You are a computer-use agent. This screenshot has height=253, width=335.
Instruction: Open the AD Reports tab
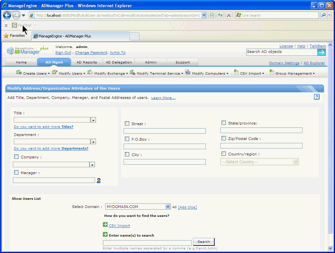pyautogui.click(x=87, y=62)
